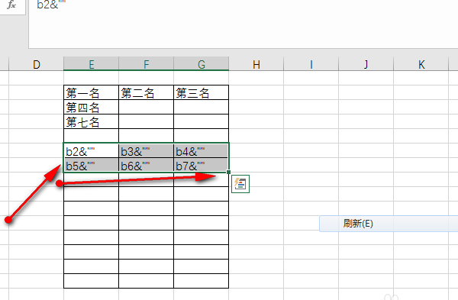Viewport: 458px width, 300px height.
Task: Select column H header
Action: (x=256, y=64)
